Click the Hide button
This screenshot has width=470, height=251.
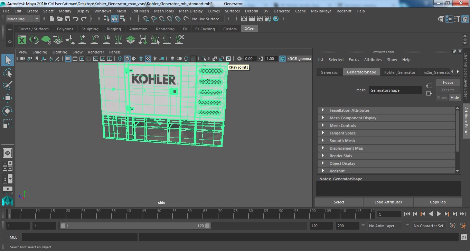[x=455, y=98]
